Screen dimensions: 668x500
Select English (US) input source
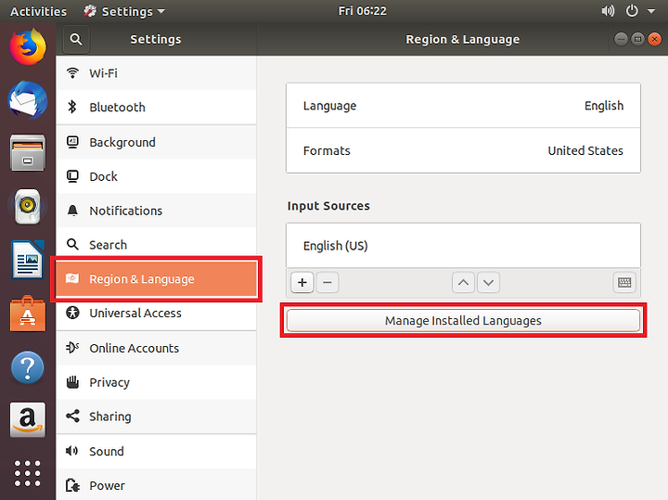463,246
